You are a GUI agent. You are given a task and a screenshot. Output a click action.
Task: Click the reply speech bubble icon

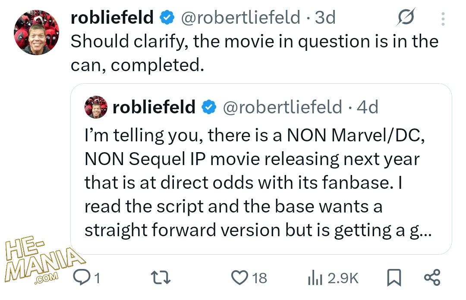[81, 278]
